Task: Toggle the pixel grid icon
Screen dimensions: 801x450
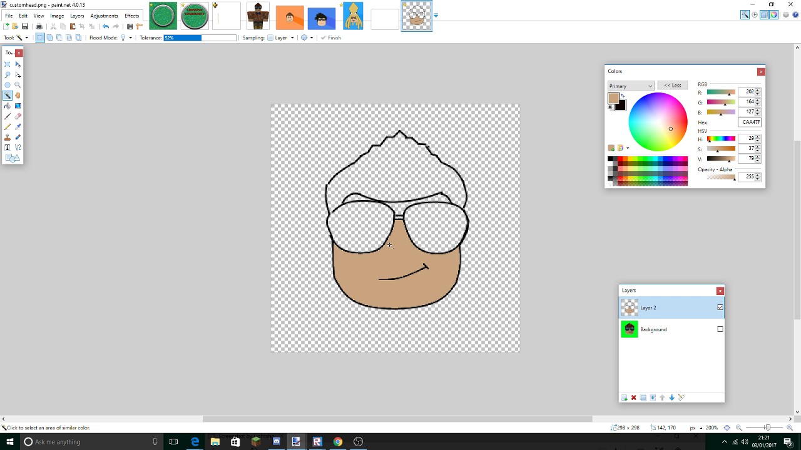Action: (130, 26)
